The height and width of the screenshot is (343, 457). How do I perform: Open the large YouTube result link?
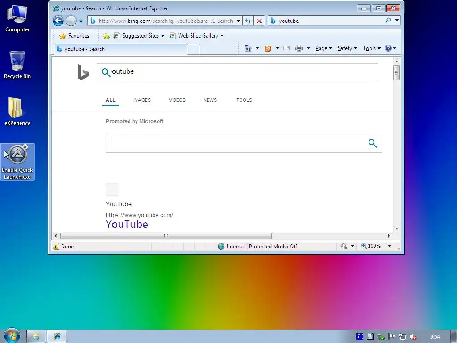(127, 224)
